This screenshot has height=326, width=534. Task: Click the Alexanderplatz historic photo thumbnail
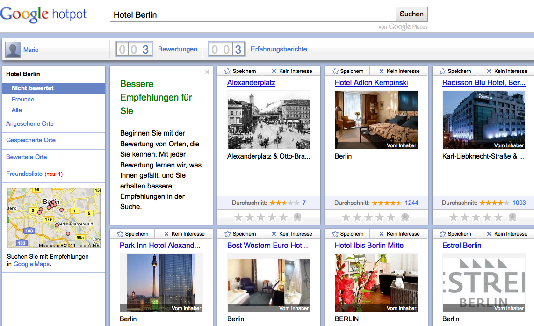269,120
